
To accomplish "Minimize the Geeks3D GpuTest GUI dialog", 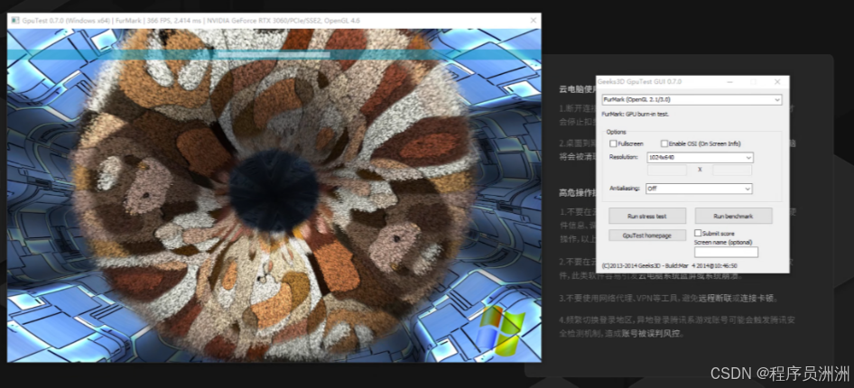I will 731,82.
